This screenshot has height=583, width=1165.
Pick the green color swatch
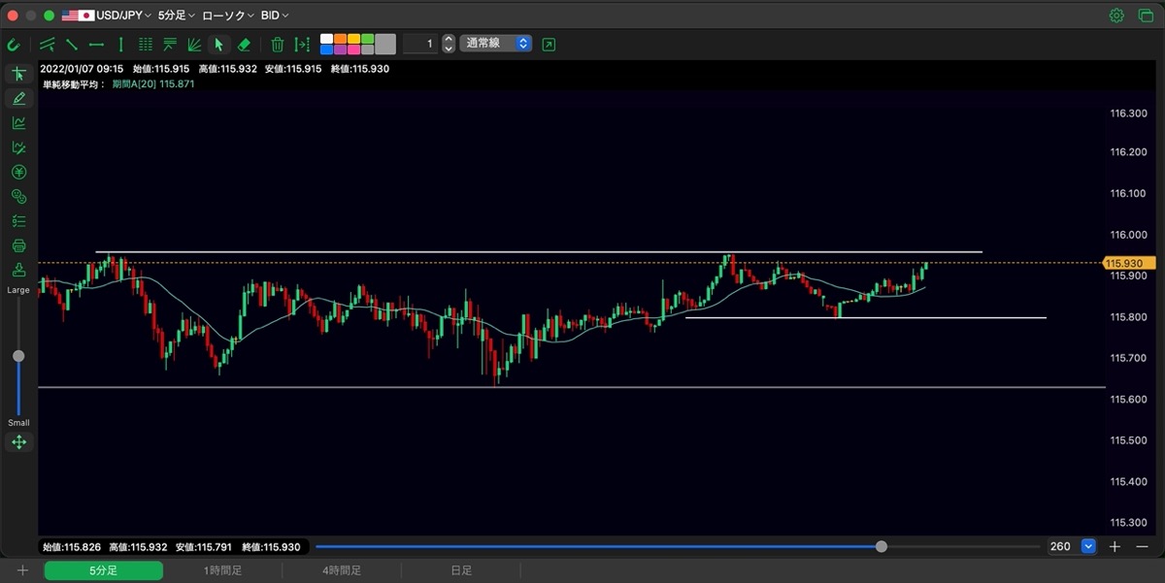pyautogui.click(x=368, y=39)
